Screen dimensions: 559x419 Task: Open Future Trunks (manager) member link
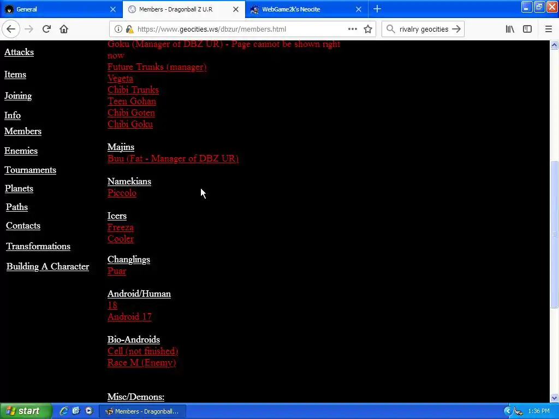(x=157, y=67)
